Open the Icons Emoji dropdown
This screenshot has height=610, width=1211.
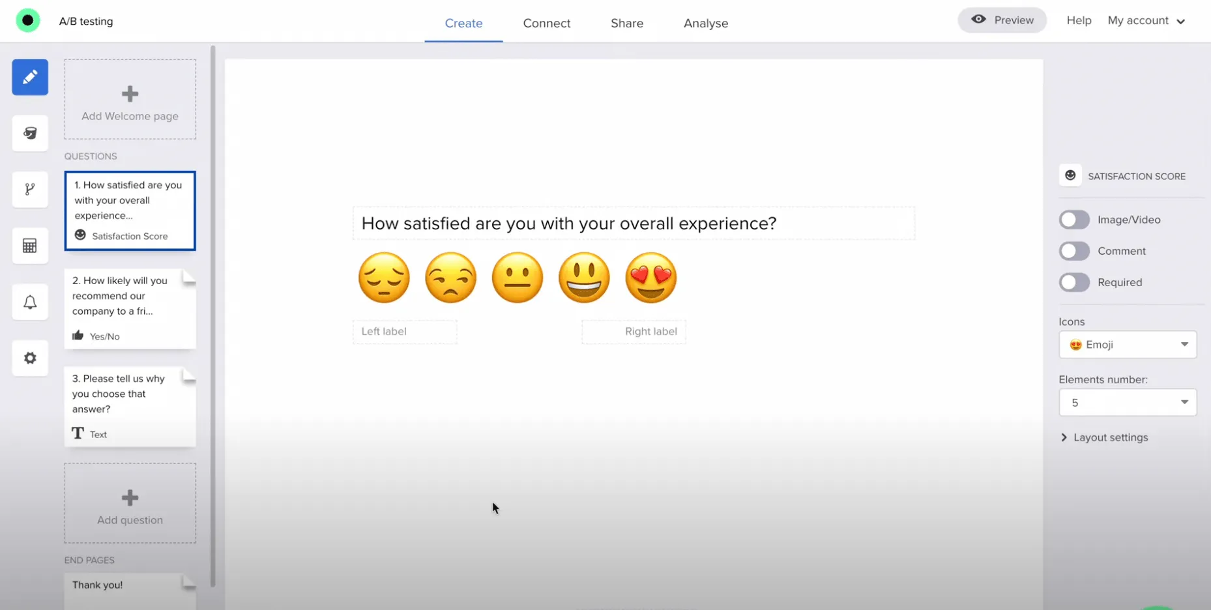(x=1128, y=344)
